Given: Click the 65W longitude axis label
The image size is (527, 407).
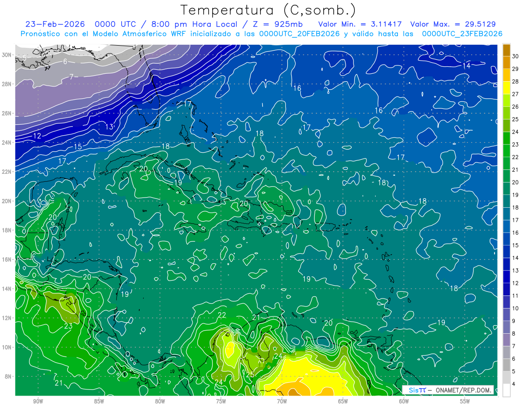Looking at the screenshot, I should click(343, 402).
